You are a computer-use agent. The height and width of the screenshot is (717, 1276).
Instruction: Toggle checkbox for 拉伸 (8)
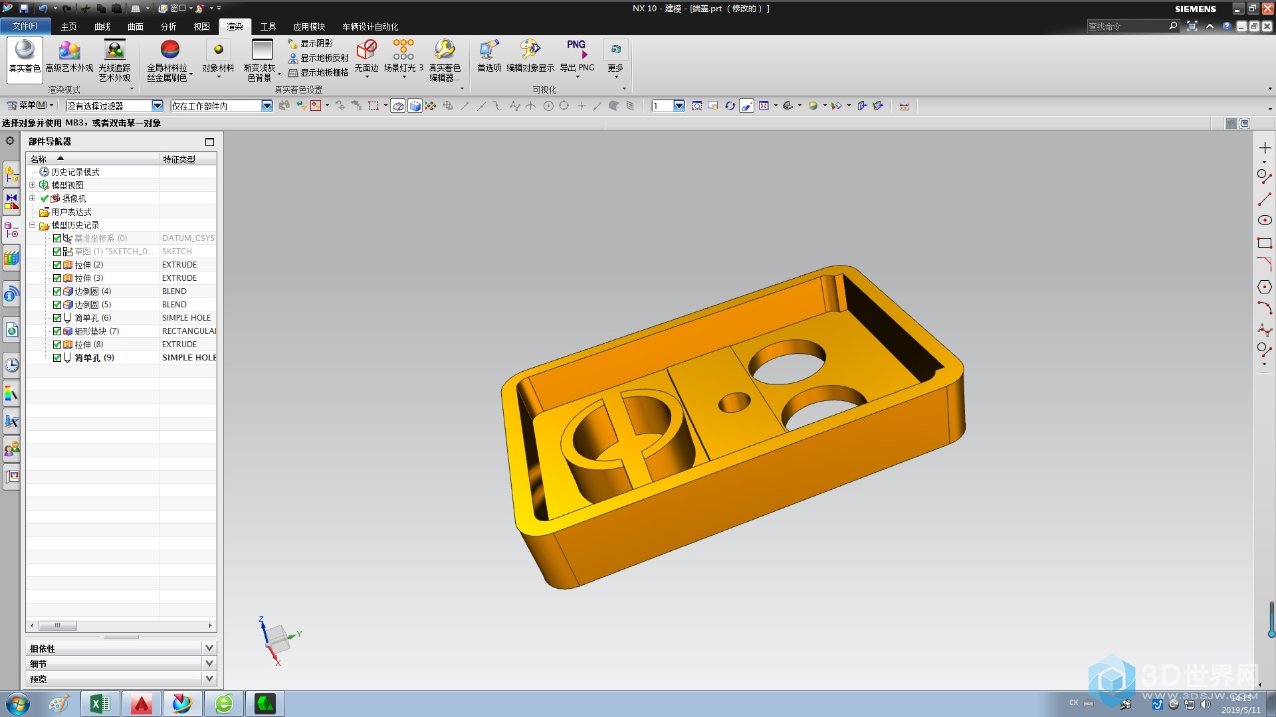(x=57, y=345)
